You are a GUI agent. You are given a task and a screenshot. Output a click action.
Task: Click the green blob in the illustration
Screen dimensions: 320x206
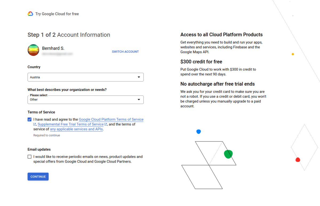pyautogui.click(x=228, y=154)
